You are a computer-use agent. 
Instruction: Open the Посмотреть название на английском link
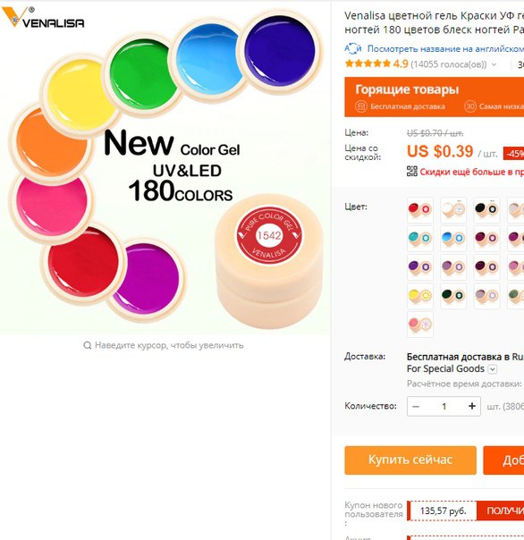point(445,48)
